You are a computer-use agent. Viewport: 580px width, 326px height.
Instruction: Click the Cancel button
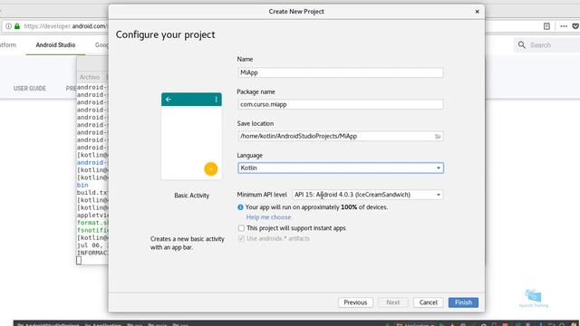point(428,302)
